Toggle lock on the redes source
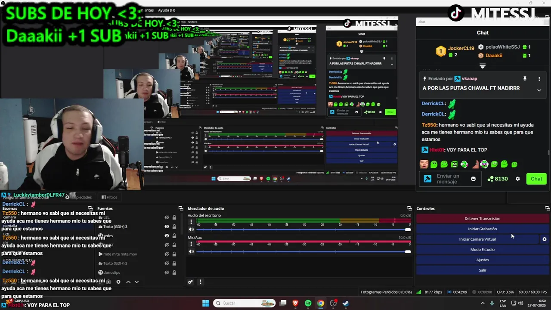The width and height of the screenshot is (551, 310). click(x=174, y=236)
